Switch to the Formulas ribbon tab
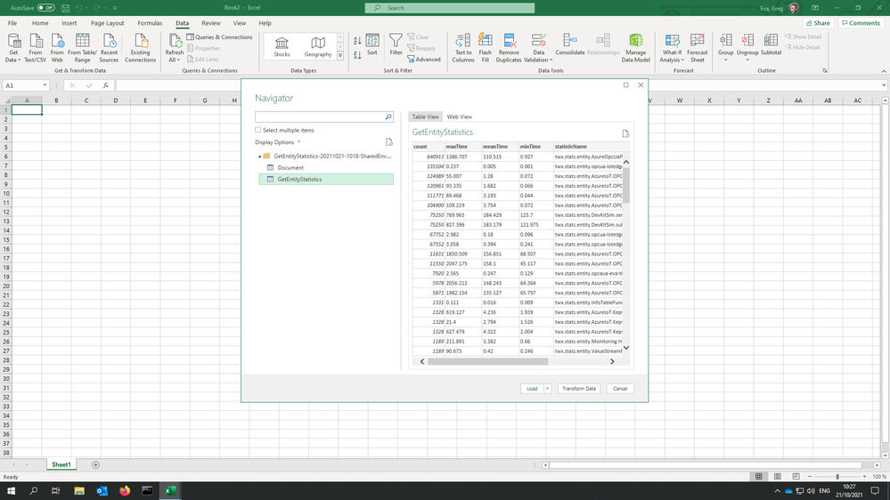 pos(150,23)
